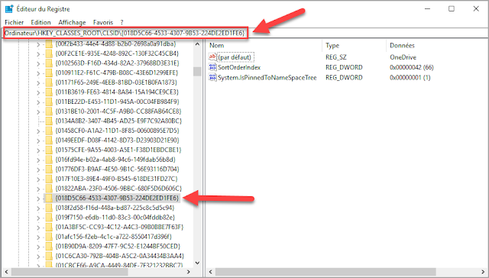Select the System.IsPinnedToNameSpaceTree DWORD icon

[x=212, y=77]
